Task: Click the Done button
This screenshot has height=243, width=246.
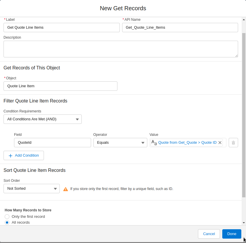Action: [x=232, y=234]
